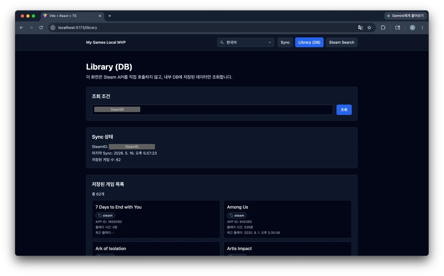The image size is (444, 276).
Task: Bookmark this page with the star icon
Action: click(369, 28)
